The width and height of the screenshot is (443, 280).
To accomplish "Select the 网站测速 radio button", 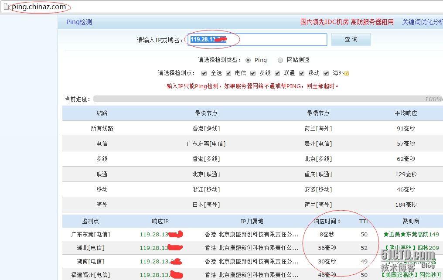I will click(x=280, y=60).
